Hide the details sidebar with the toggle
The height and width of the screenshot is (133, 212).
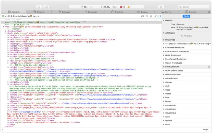coord(160,16)
